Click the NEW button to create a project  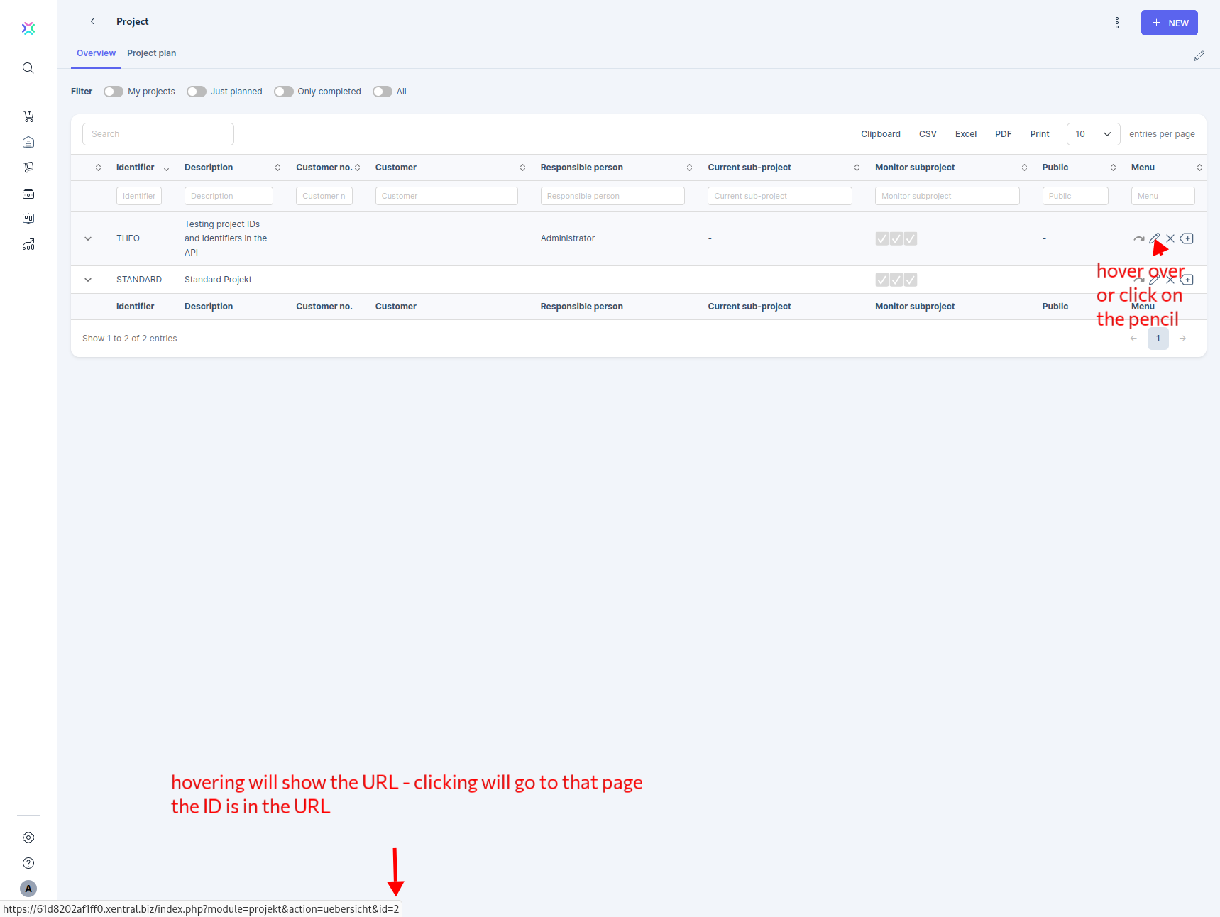1169,22
